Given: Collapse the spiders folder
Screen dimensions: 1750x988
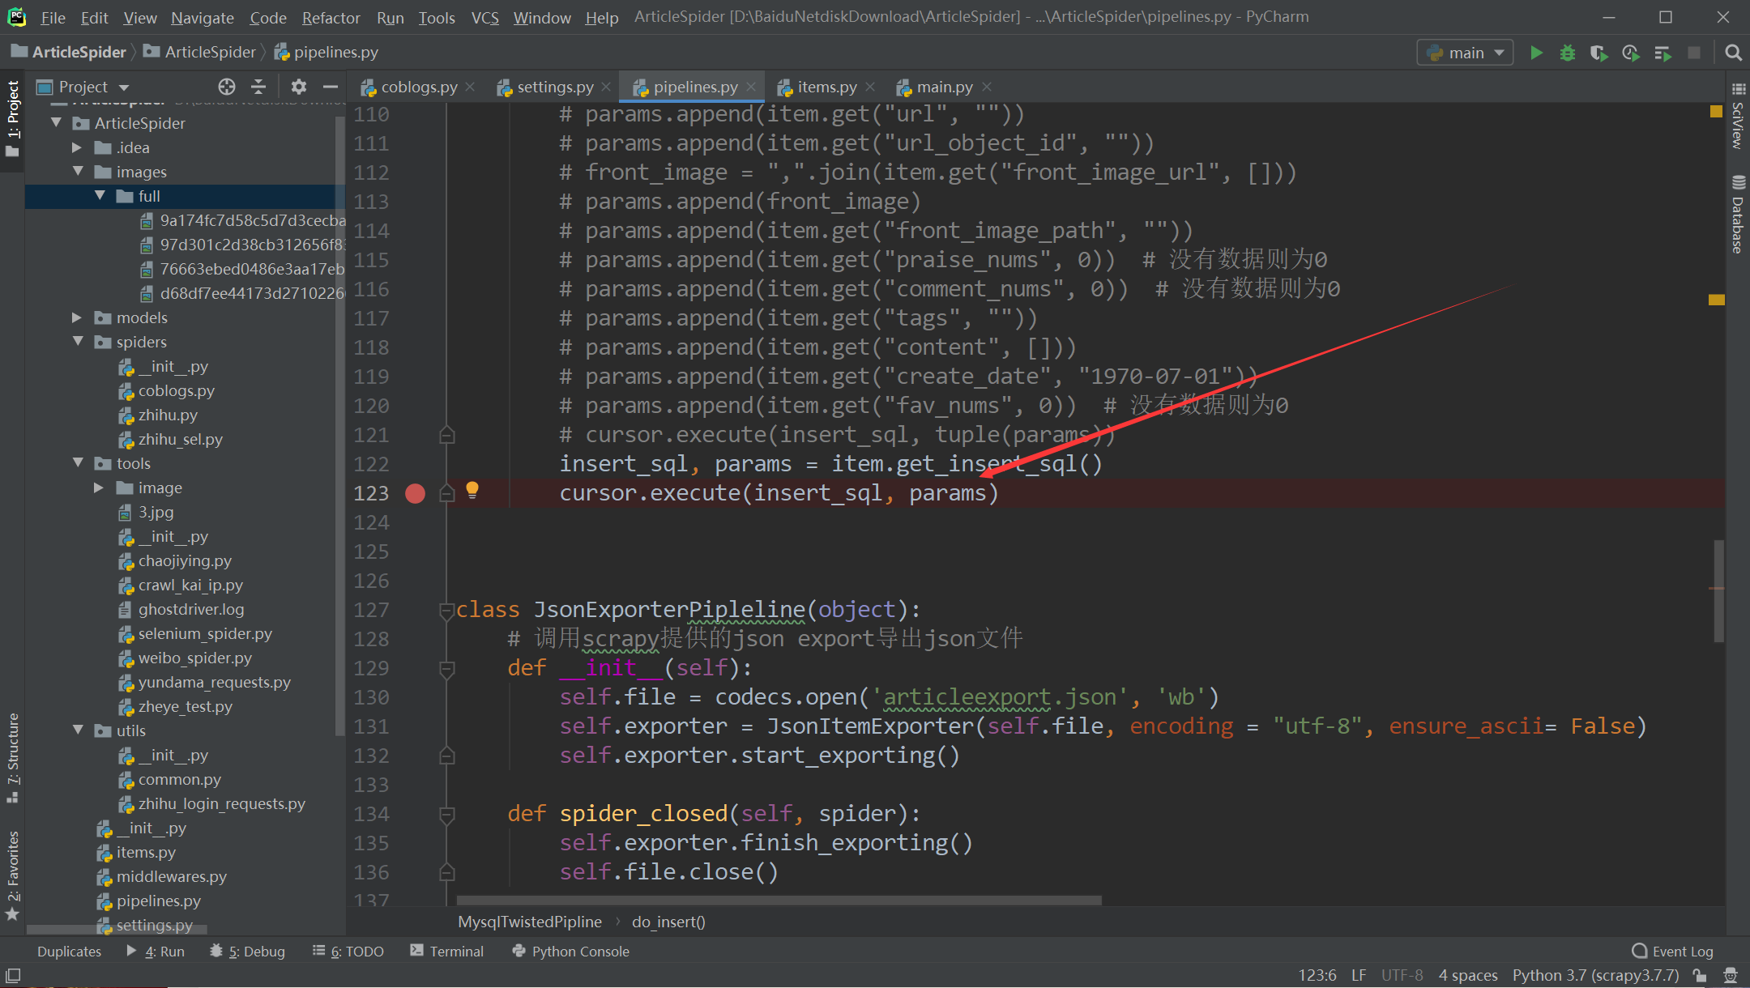Looking at the screenshot, I should pos(78,341).
